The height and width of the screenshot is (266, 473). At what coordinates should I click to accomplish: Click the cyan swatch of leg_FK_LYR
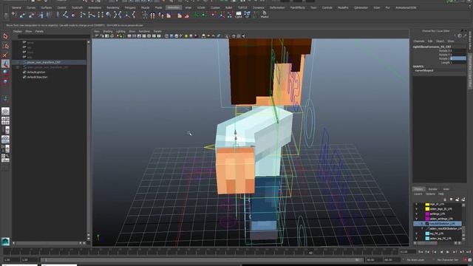pyautogui.click(x=427, y=233)
